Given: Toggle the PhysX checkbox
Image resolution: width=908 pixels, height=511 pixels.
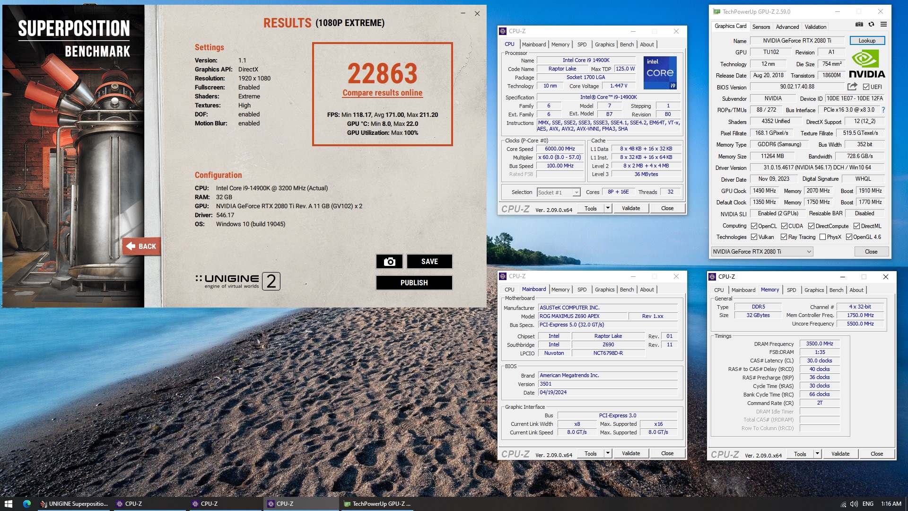Looking at the screenshot, I should [823, 237].
